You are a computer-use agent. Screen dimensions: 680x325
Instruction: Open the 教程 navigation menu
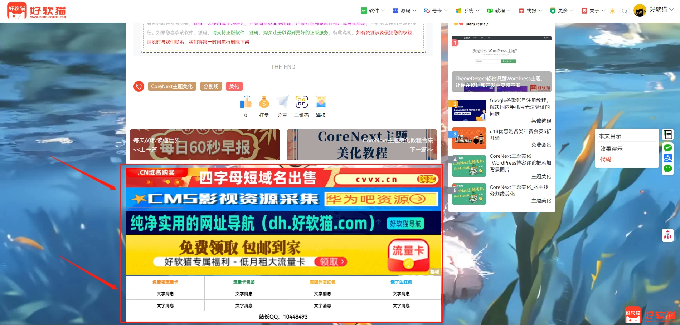(x=499, y=11)
